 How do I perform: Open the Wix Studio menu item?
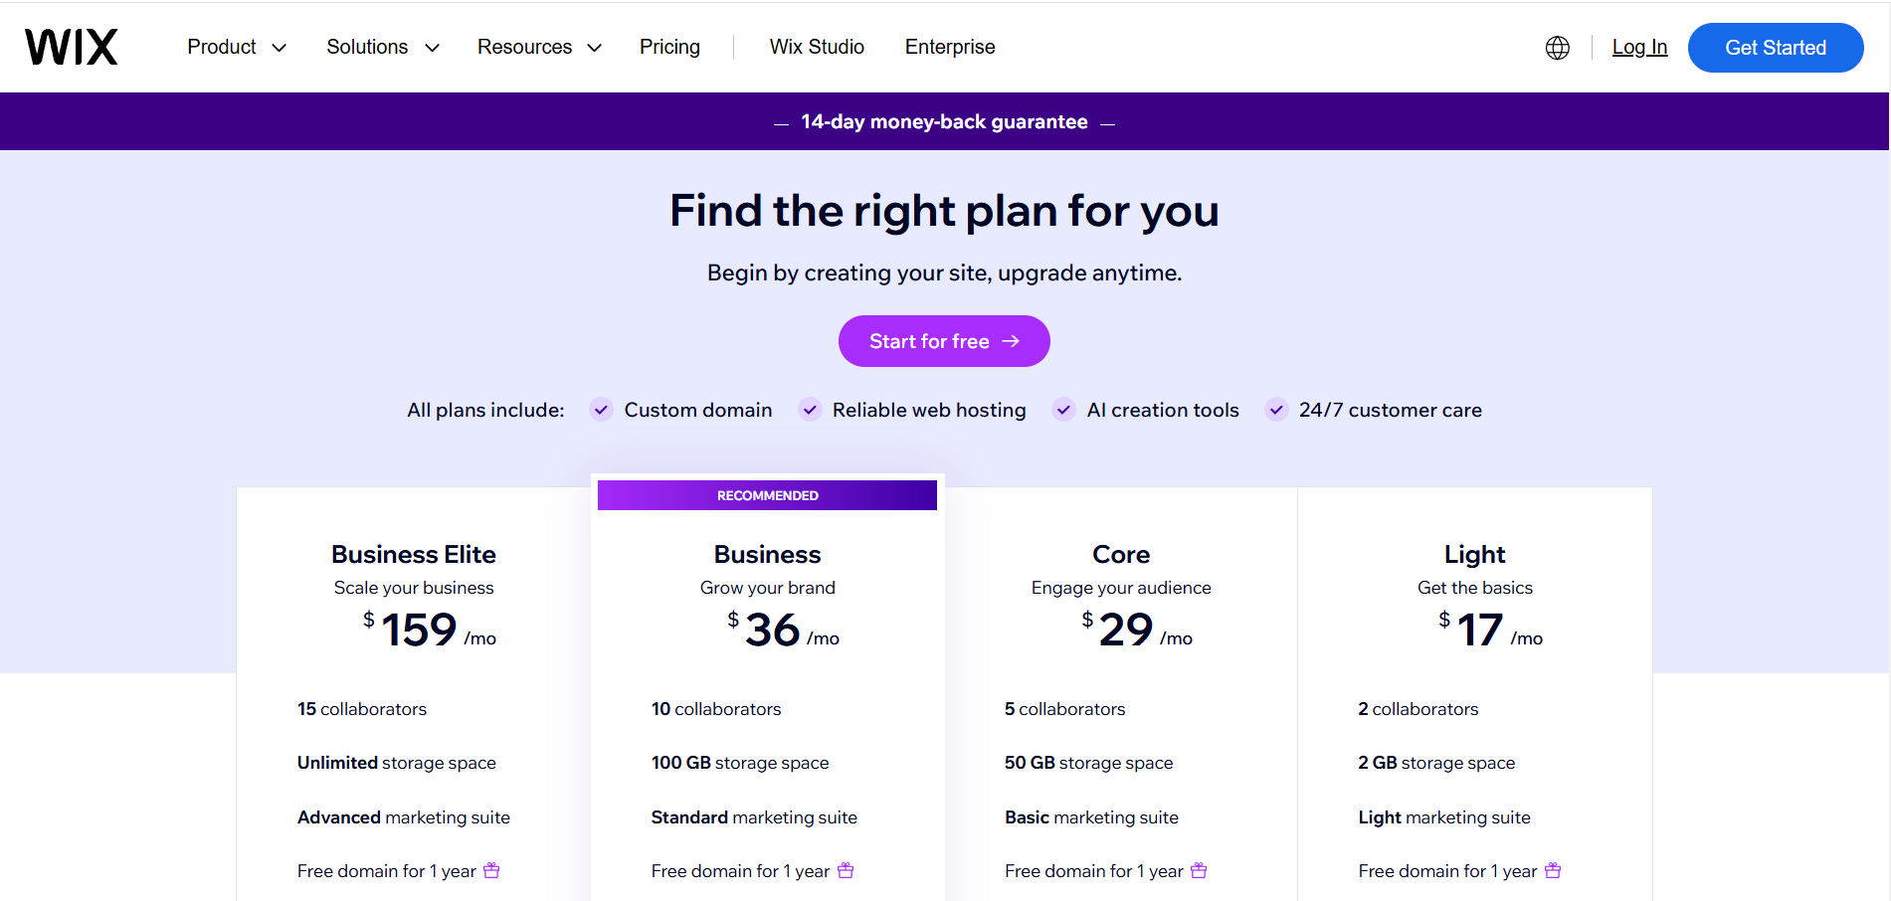click(816, 46)
